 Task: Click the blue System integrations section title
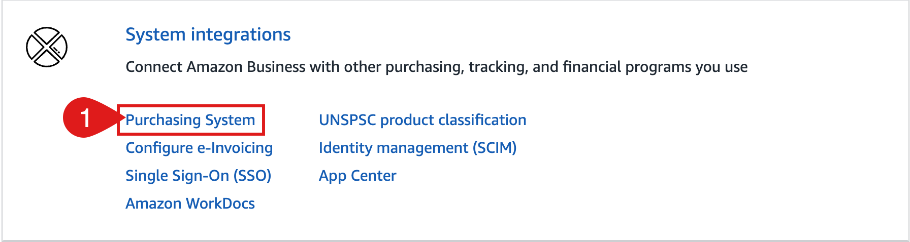(208, 34)
